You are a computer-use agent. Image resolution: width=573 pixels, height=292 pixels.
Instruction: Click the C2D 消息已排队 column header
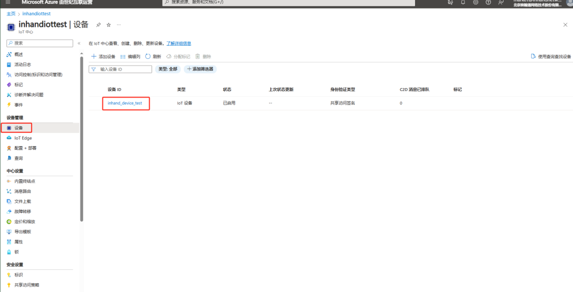tap(414, 90)
